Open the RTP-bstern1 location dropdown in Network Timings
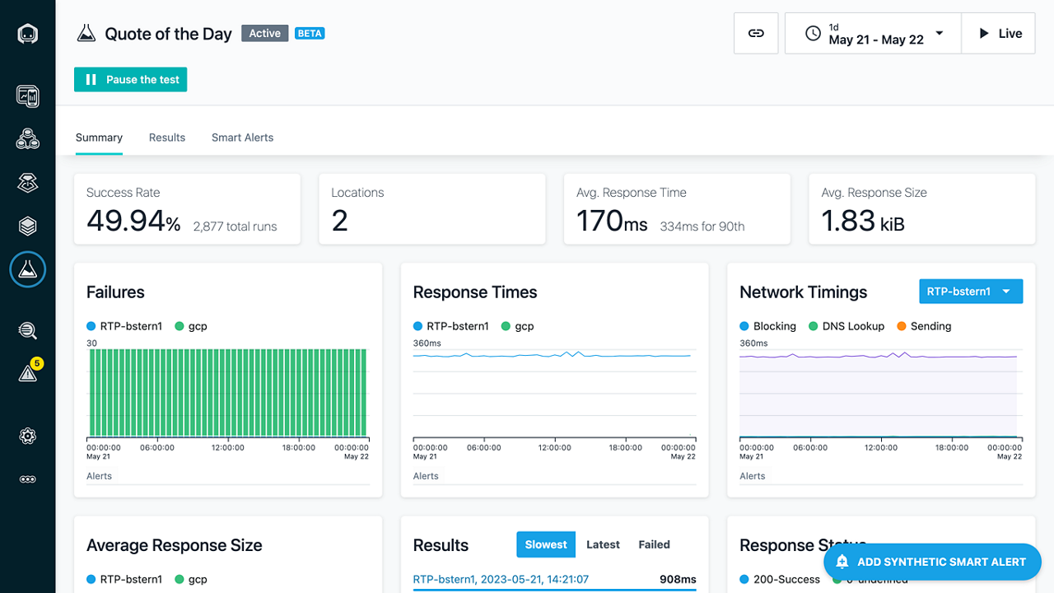 (971, 292)
